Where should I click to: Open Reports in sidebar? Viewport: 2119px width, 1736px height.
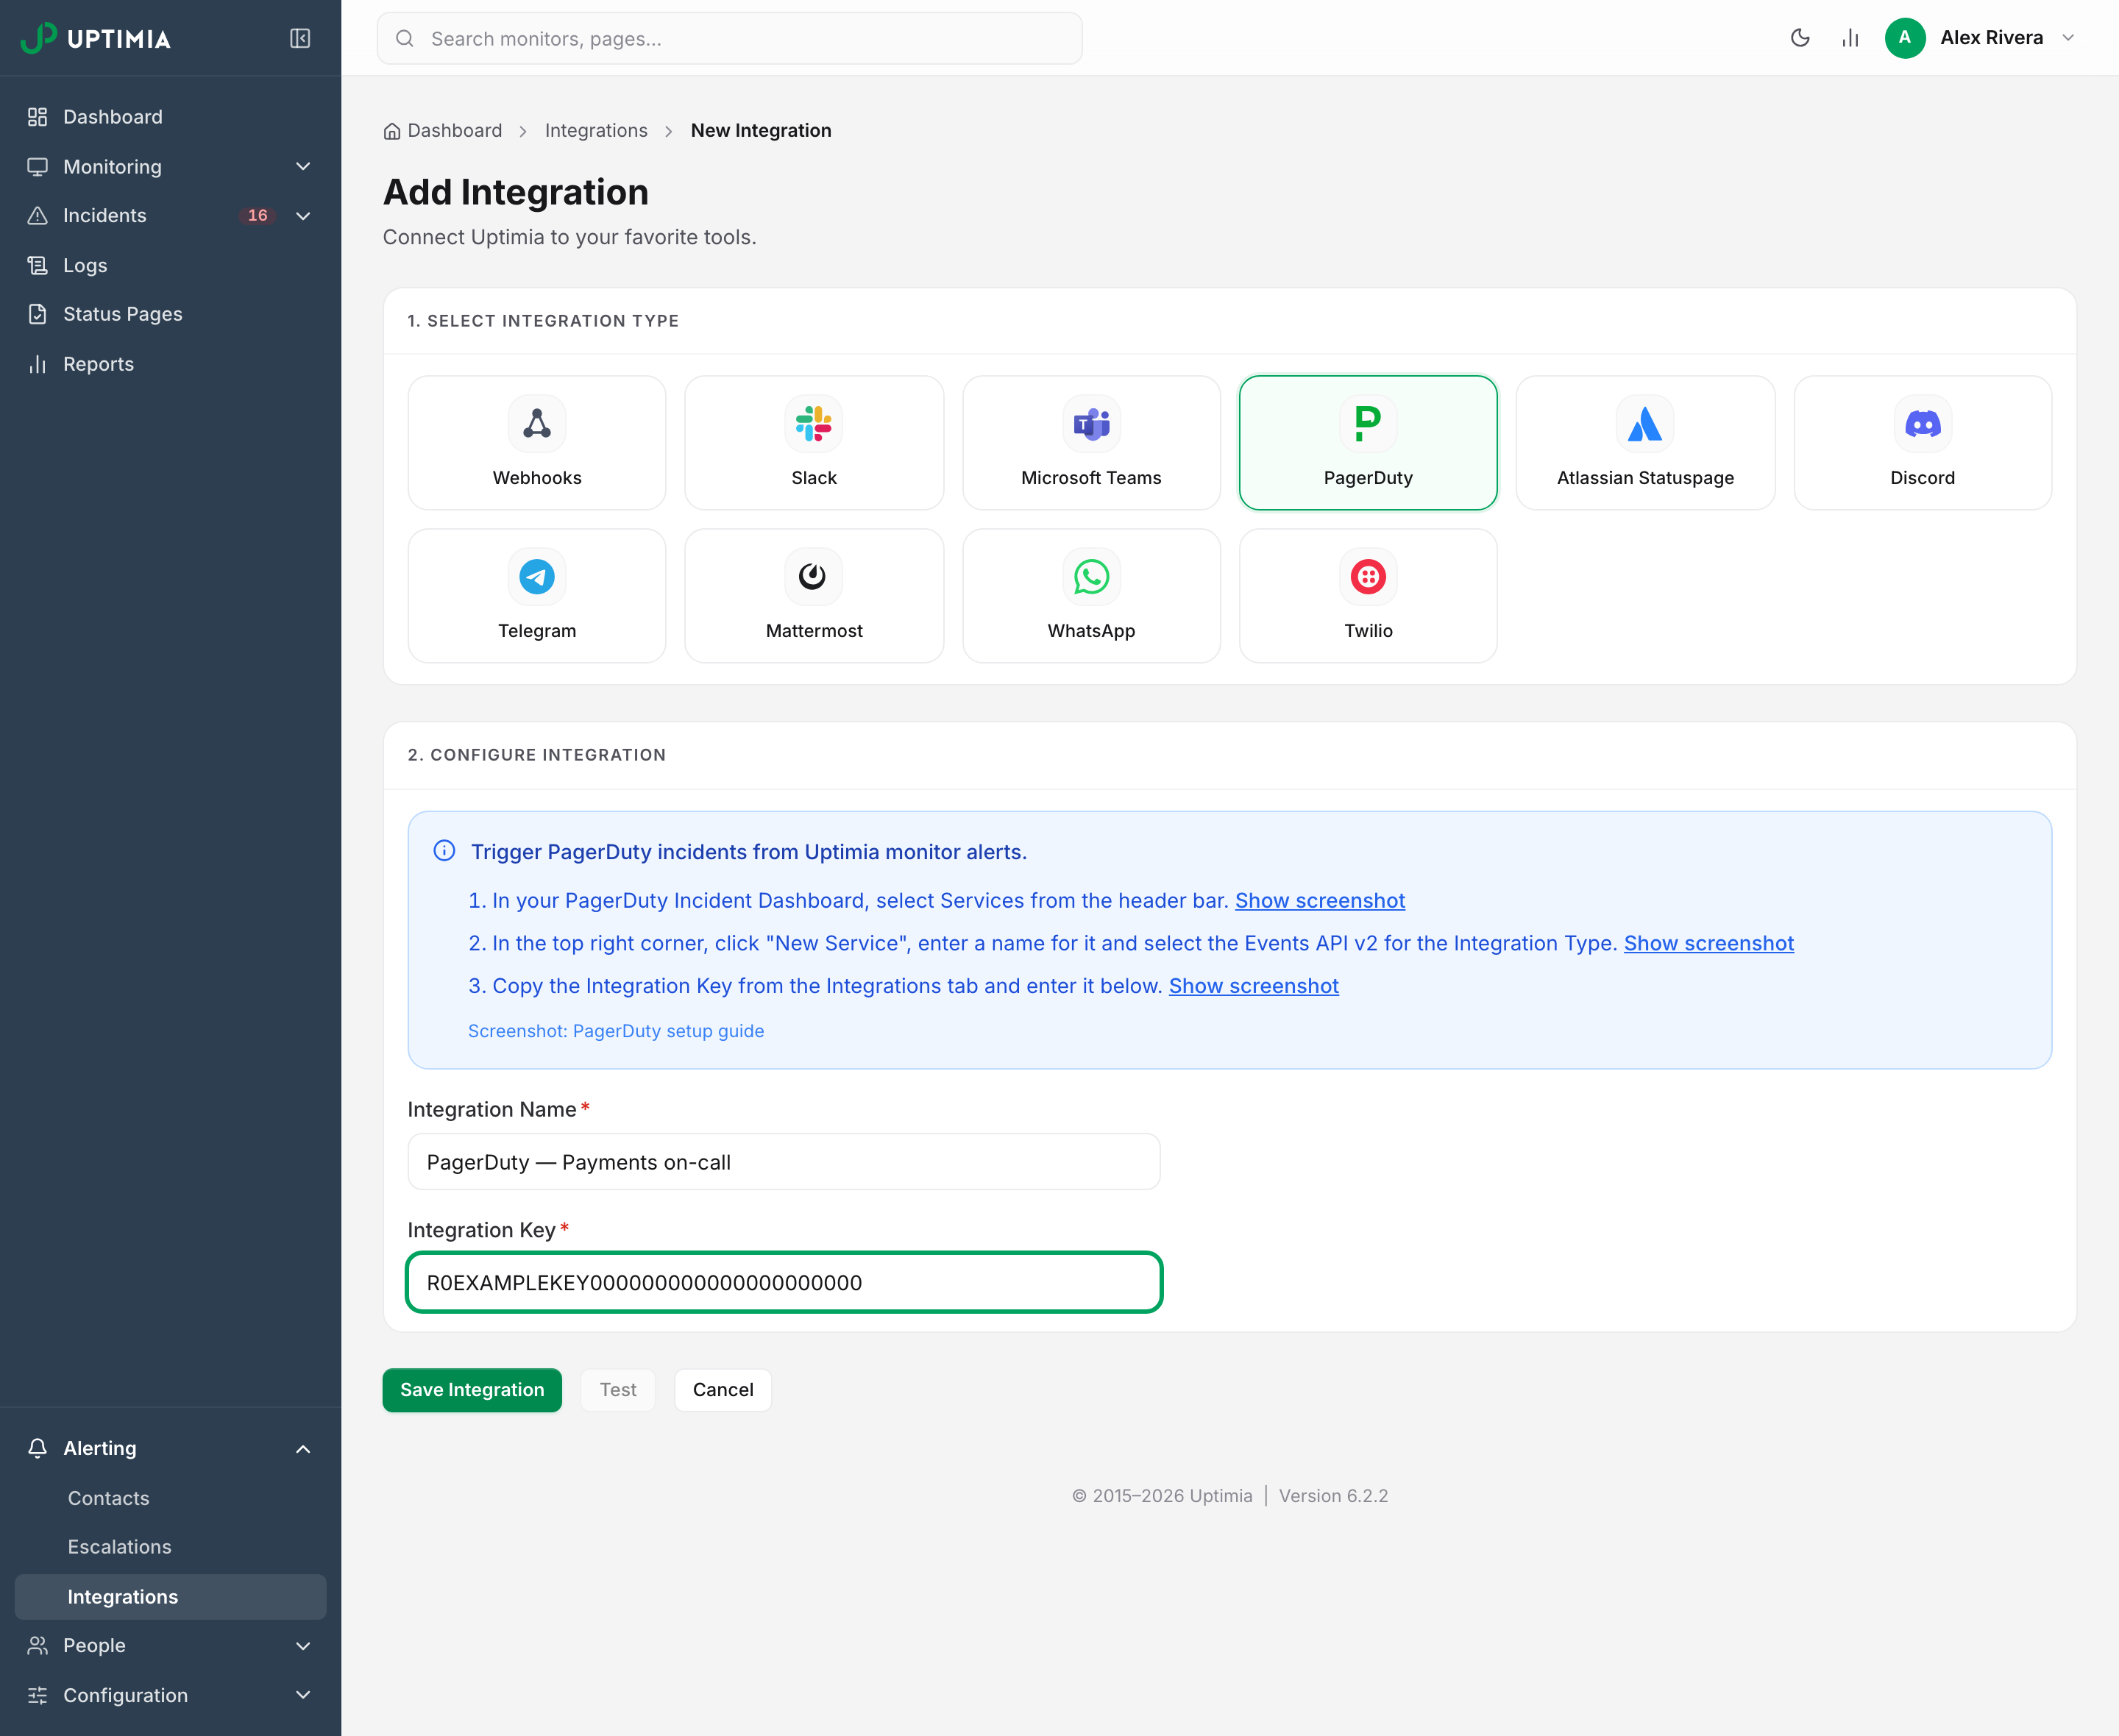tap(170, 364)
